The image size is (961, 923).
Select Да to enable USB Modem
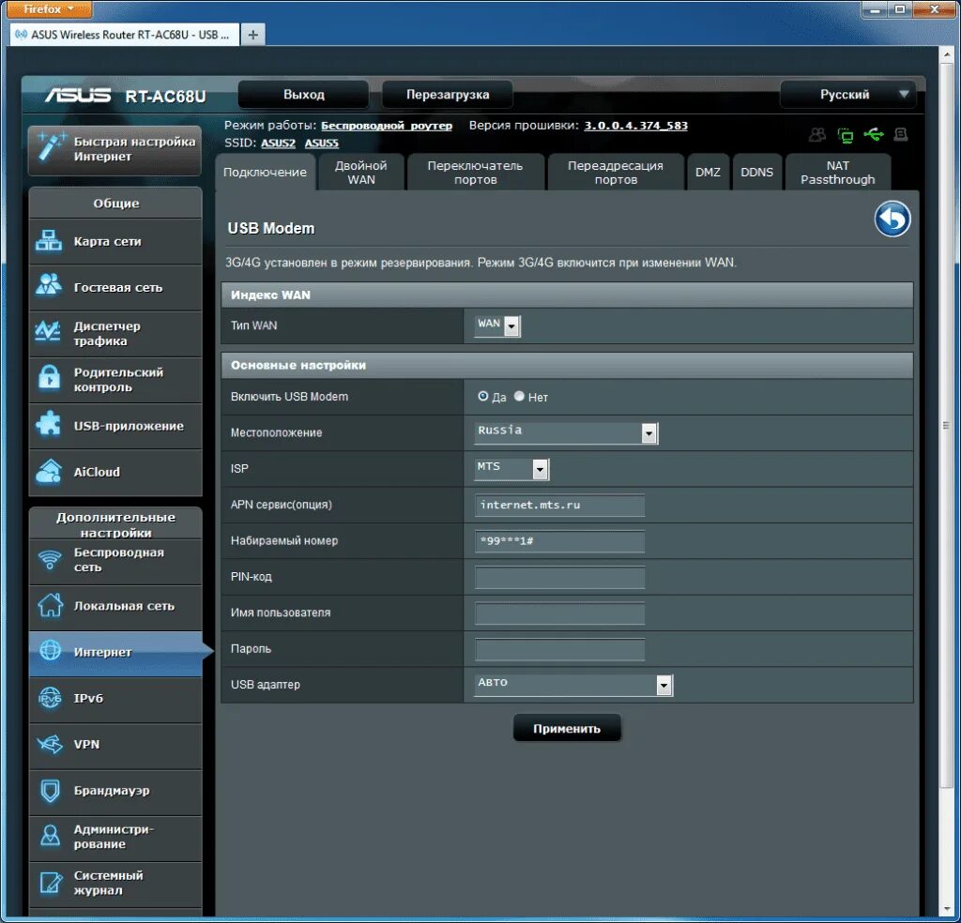coord(483,396)
